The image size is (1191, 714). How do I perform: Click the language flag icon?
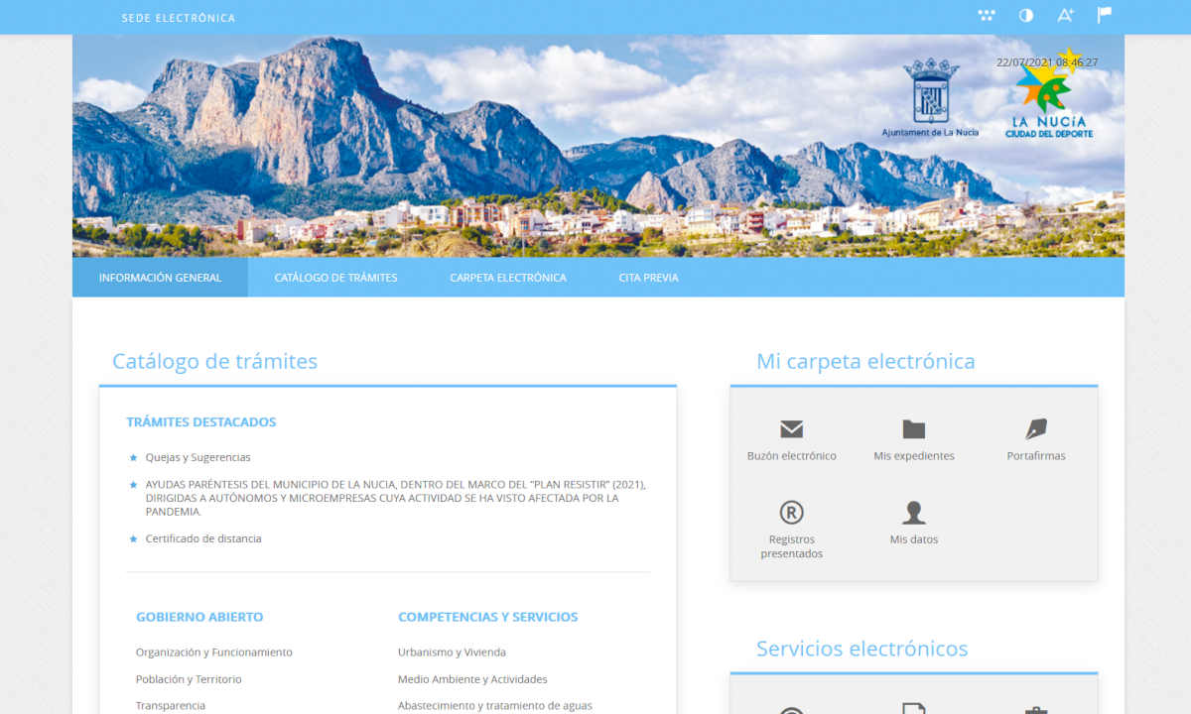coord(1104,15)
